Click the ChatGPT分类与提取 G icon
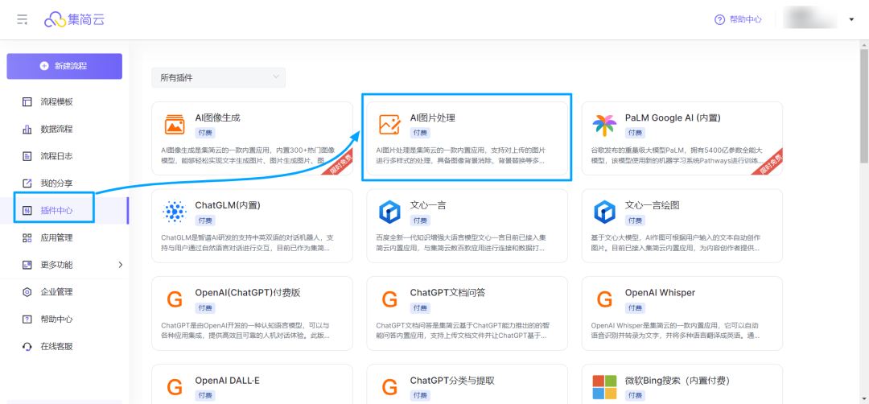The width and height of the screenshot is (869, 404). coord(389,387)
